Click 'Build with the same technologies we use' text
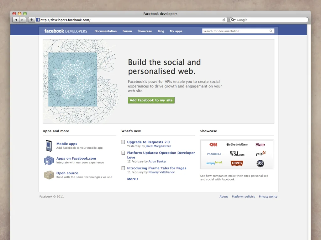Image resolution: width=321 pixels, height=240 pixels. click(x=84, y=177)
